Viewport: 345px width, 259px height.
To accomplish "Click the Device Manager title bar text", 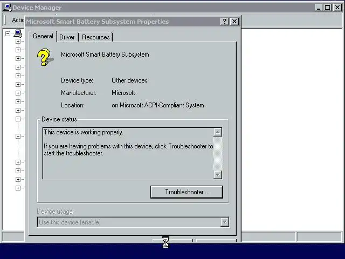I will point(37,8).
